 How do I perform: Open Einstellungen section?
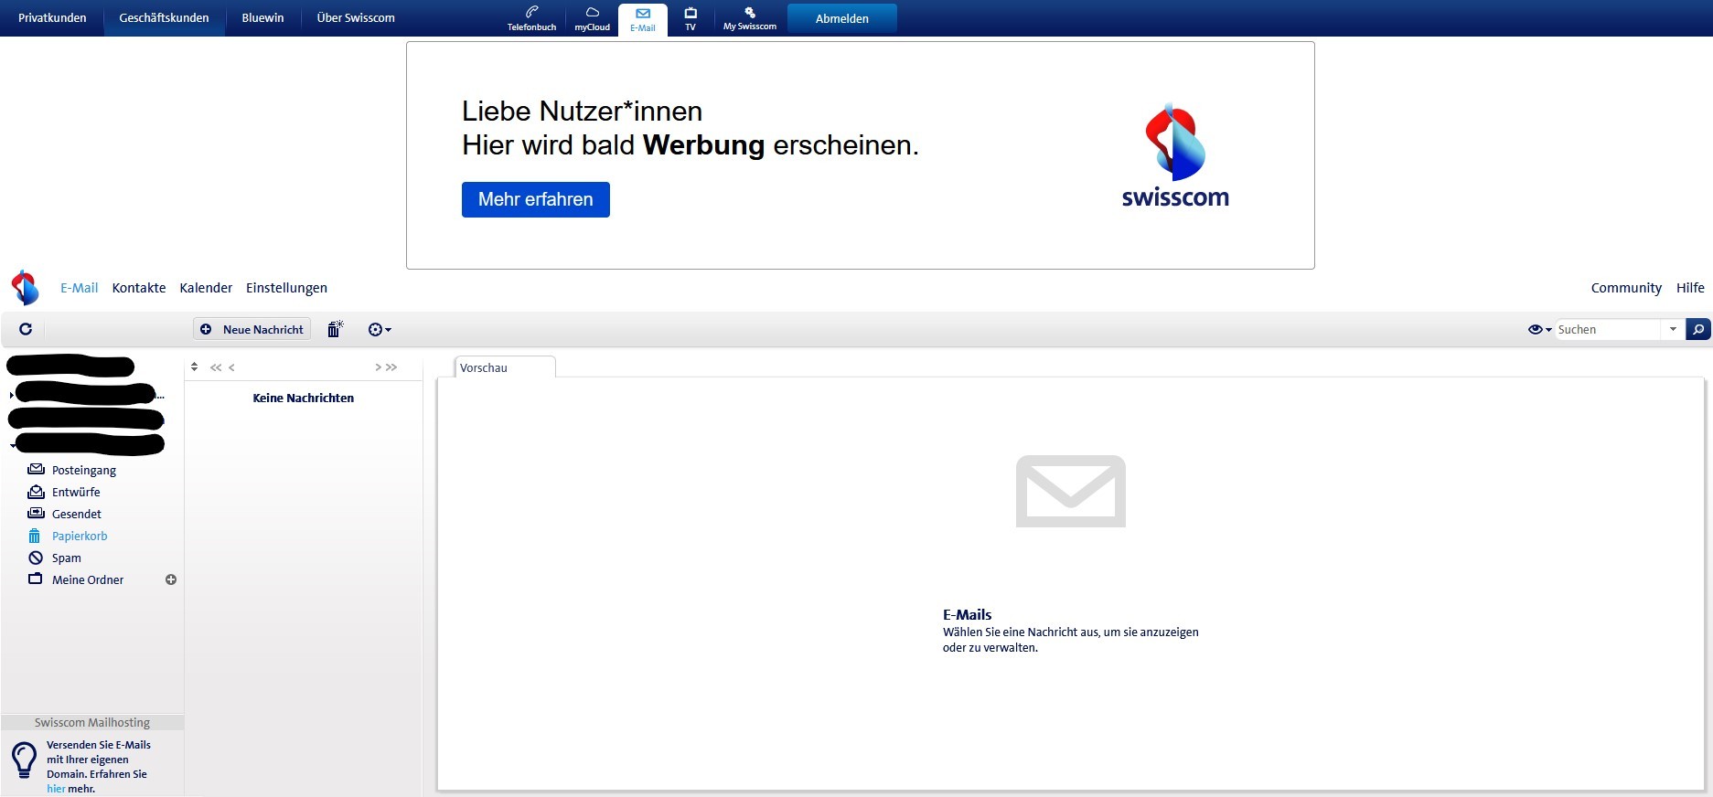pos(286,288)
